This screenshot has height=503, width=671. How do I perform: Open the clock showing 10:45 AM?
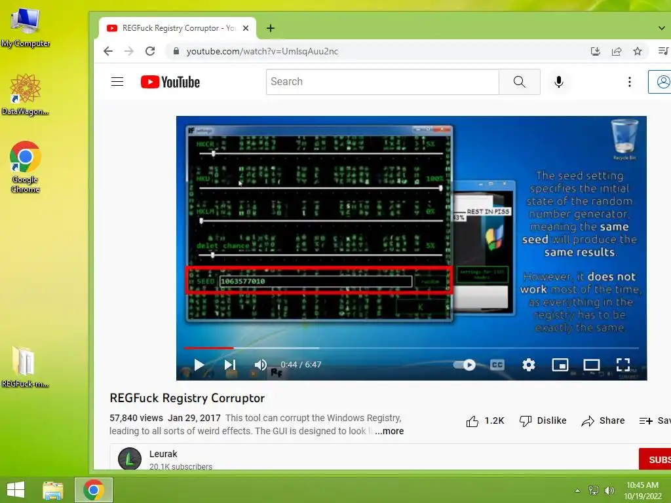click(642, 491)
